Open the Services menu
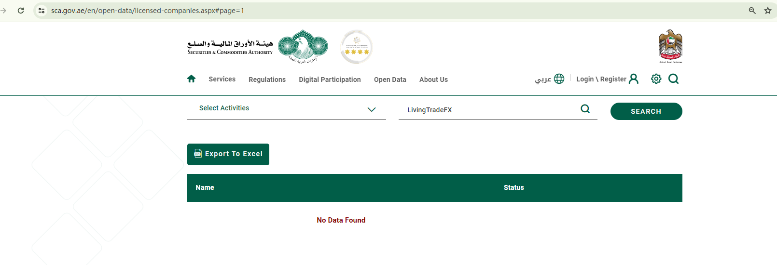This screenshot has width=777, height=265. (x=222, y=79)
